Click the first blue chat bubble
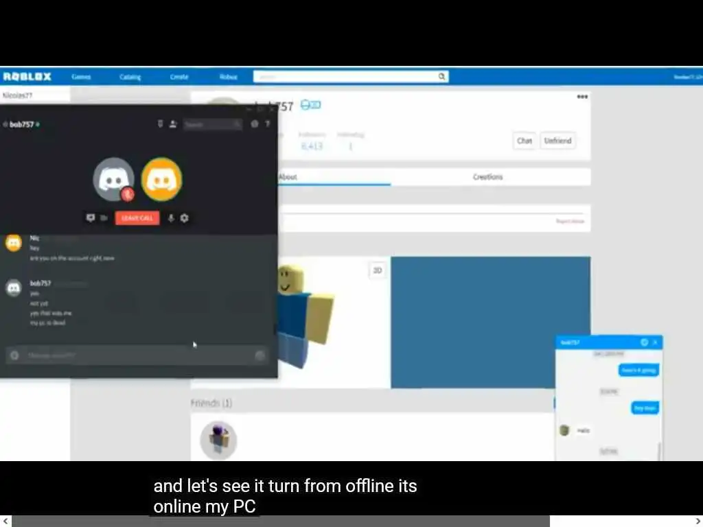This screenshot has height=527, width=703. tap(639, 370)
